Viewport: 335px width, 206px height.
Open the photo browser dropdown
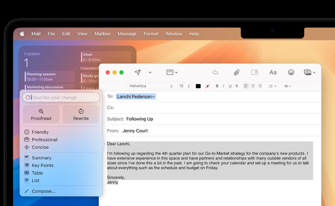click(309, 73)
